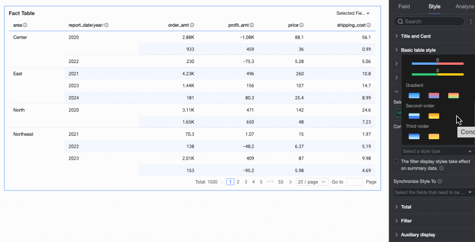
Task: Select the red-yellow-green Gradient swatch
Action: coord(453,95)
